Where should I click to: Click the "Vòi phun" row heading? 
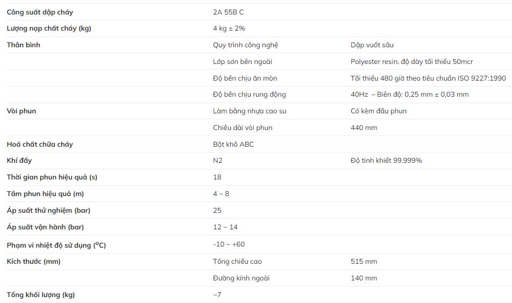[22, 111]
